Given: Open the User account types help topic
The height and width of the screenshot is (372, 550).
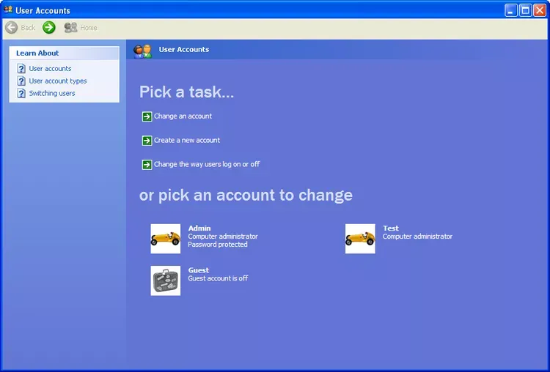Looking at the screenshot, I should (x=58, y=81).
